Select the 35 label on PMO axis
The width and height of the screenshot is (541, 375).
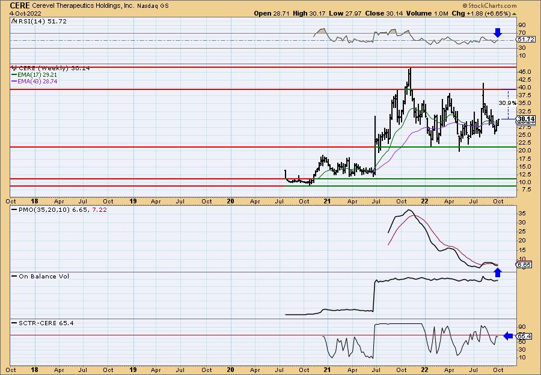[522, 214]
